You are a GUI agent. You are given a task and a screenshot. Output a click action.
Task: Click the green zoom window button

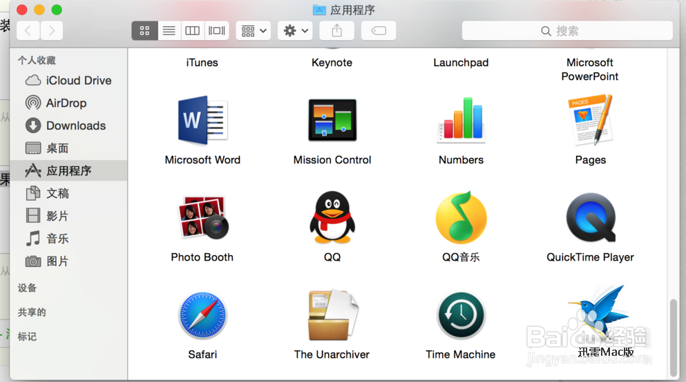57,10
